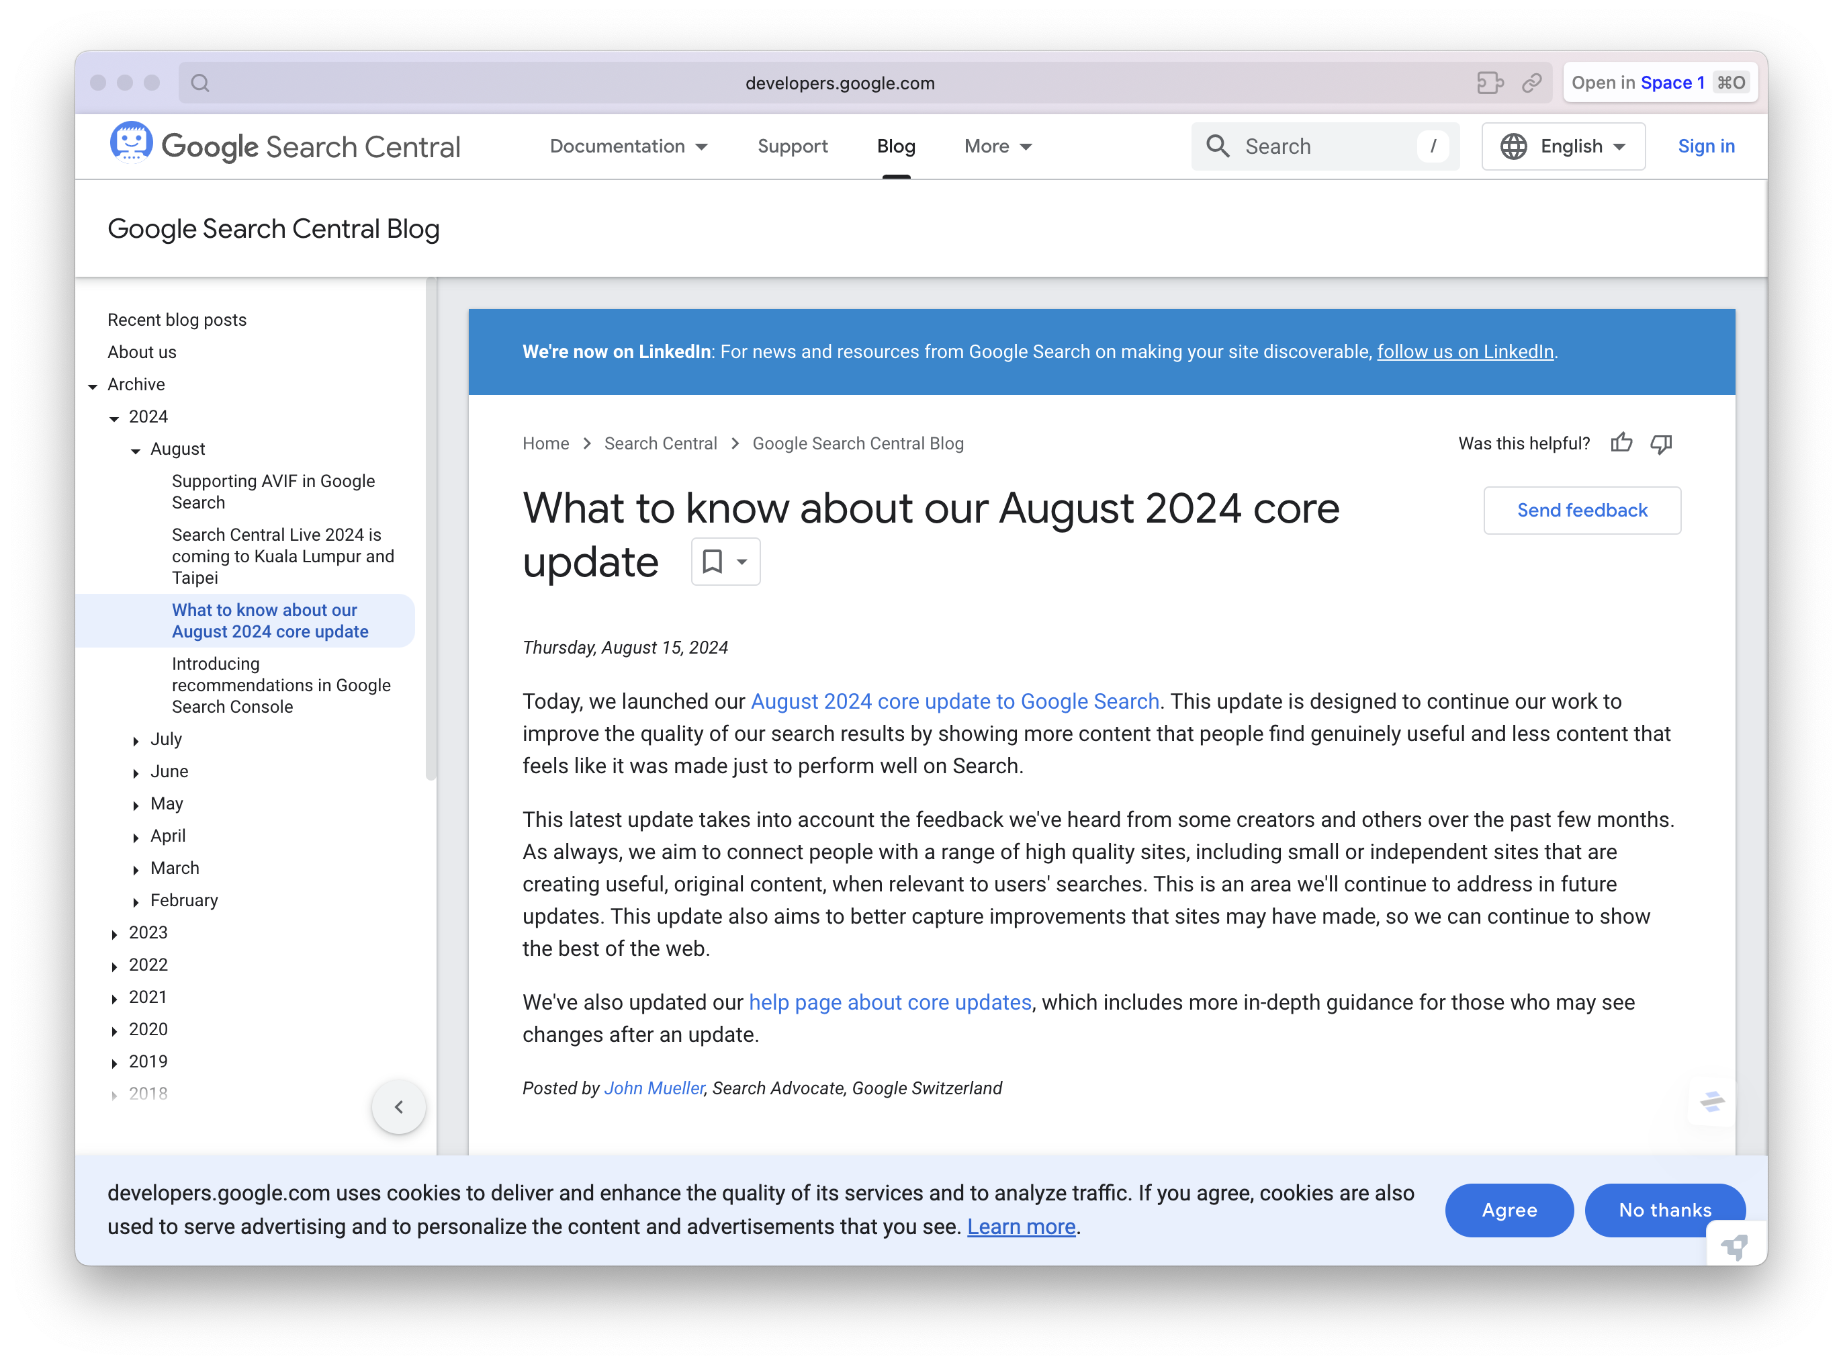Click the Send feedback button
The height and width of the screenshot is (1365, 1843).
click(x=1581, y=511)
